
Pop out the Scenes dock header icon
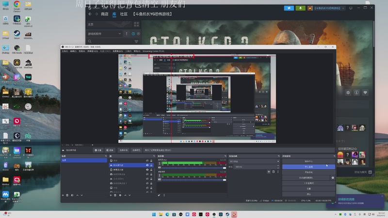coord(106,156)
